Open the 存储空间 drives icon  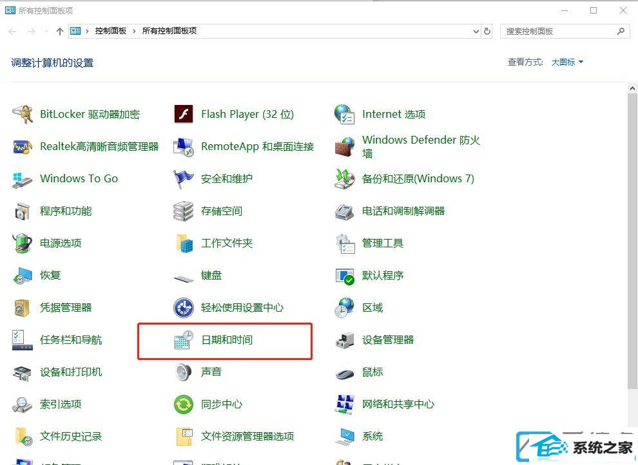(x=184, y=211)
